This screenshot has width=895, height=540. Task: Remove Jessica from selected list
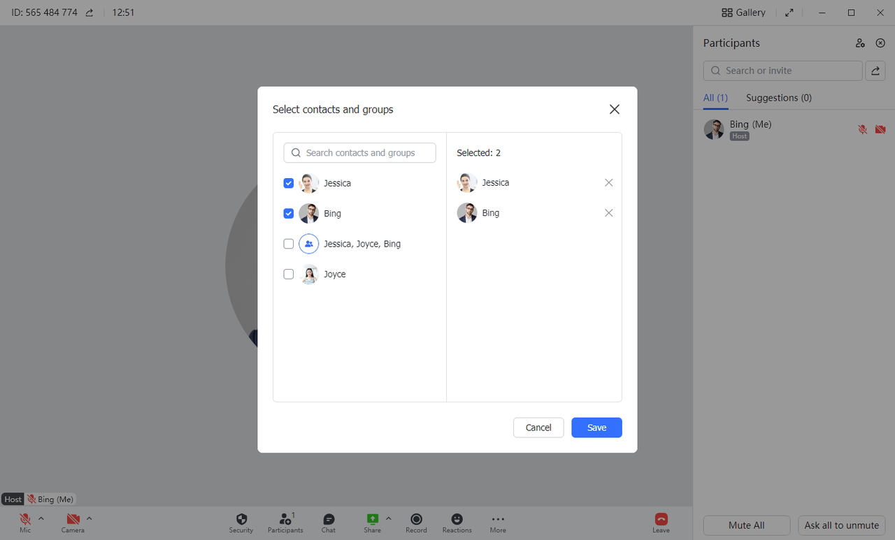click(x=608, y=182)
